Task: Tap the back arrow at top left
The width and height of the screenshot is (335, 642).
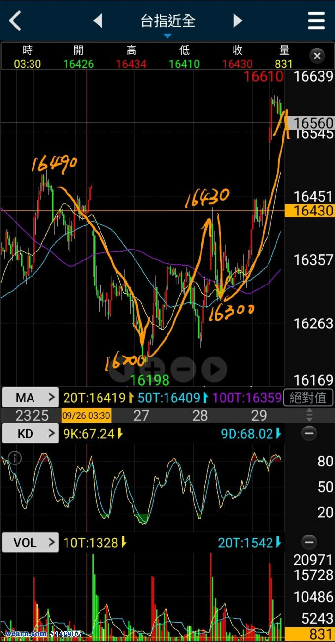Action: pyautogui.click(x=16, y=21)
